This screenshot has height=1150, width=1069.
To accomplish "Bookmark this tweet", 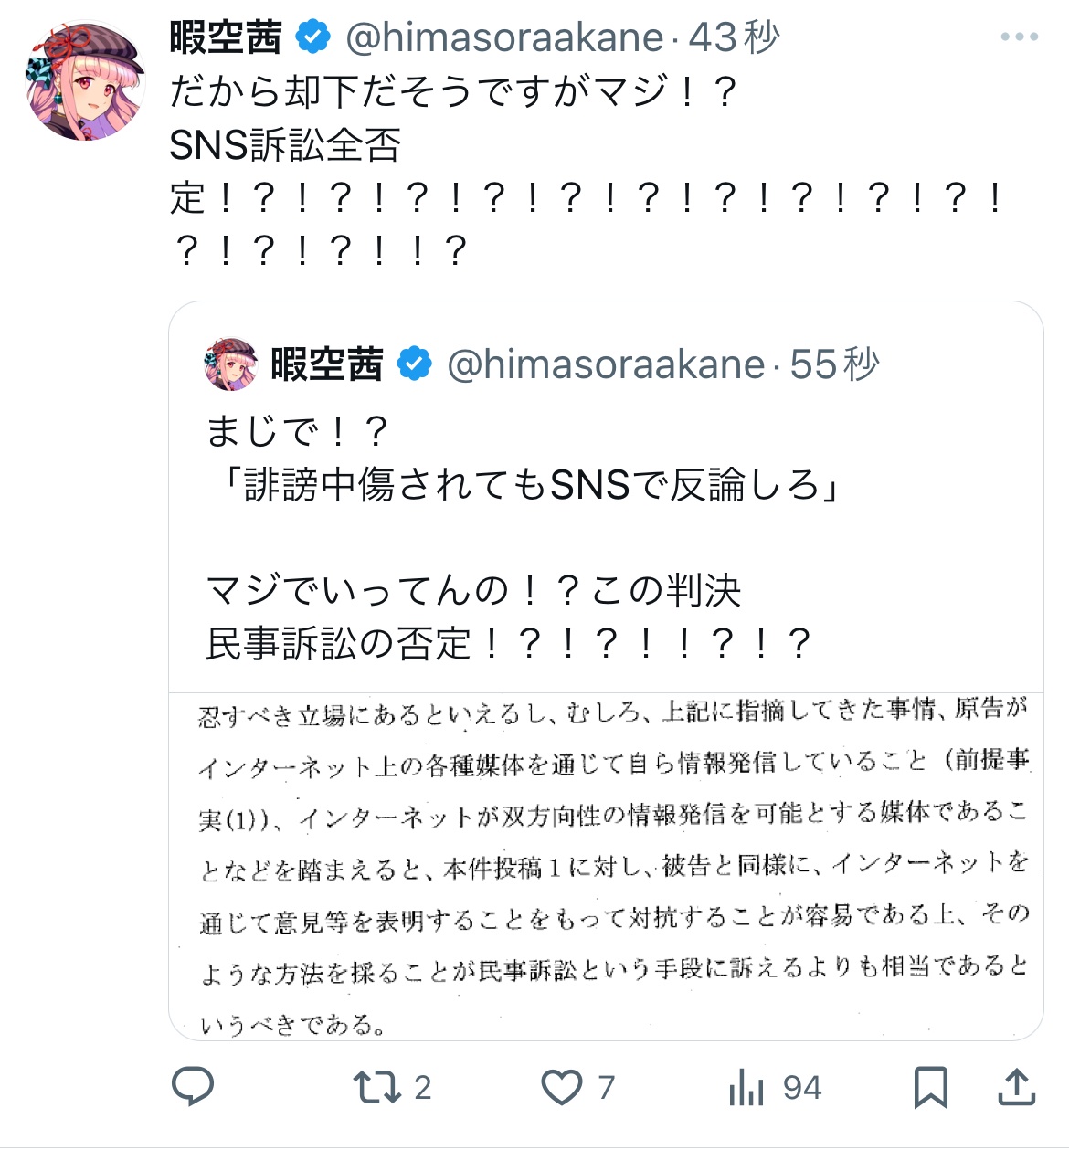I will coord(931,1087).
